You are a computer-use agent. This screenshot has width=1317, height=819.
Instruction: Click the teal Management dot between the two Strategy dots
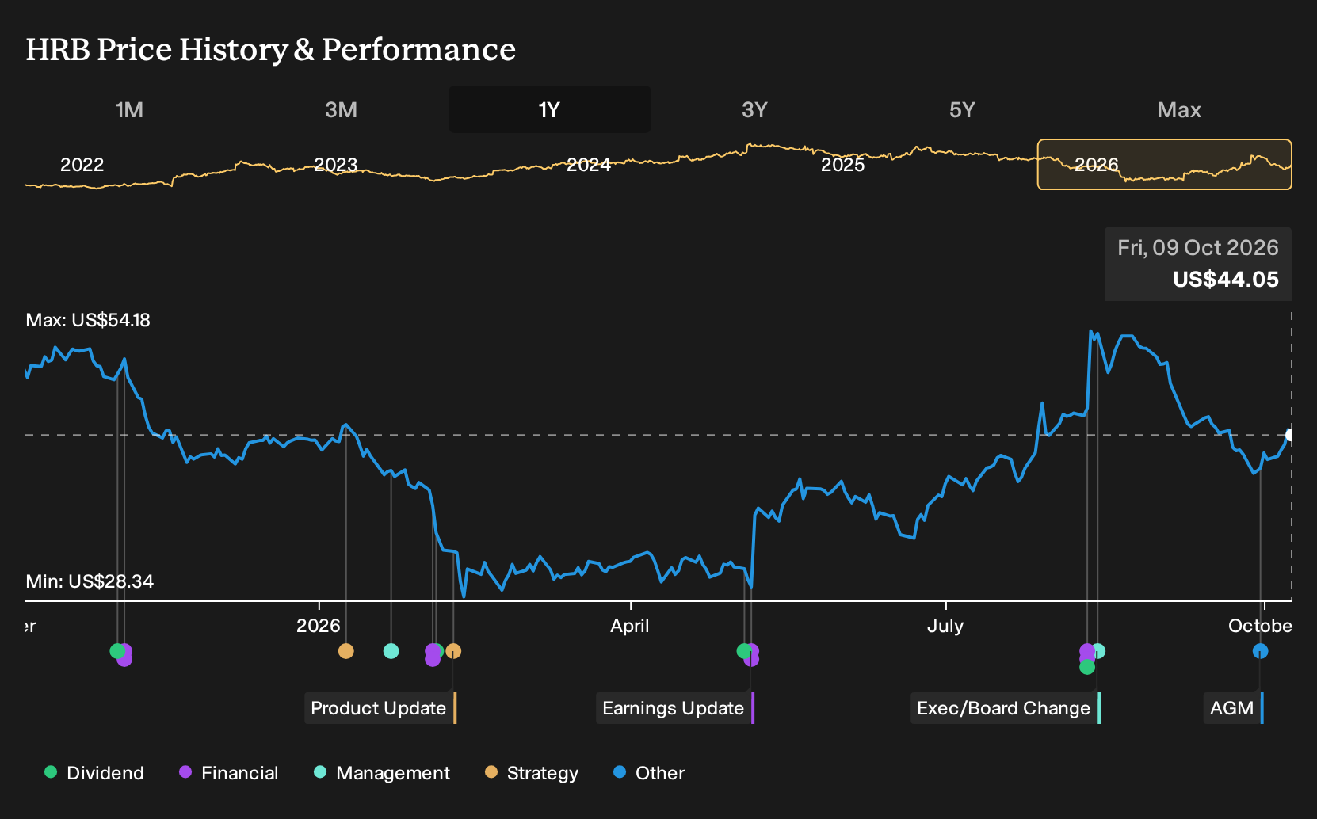(x=391, y=651)
